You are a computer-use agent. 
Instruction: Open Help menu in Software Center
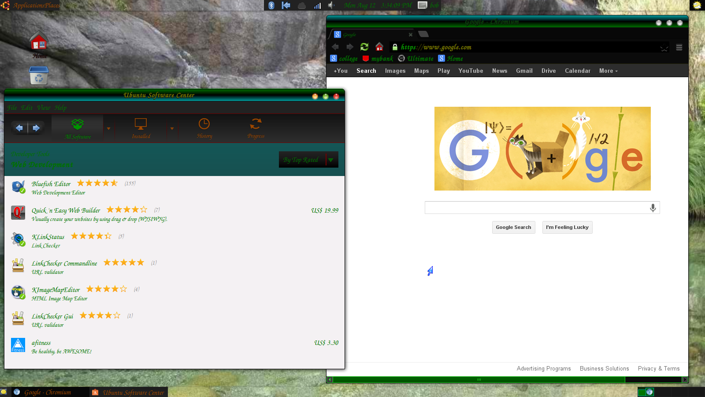coord(61,108)
